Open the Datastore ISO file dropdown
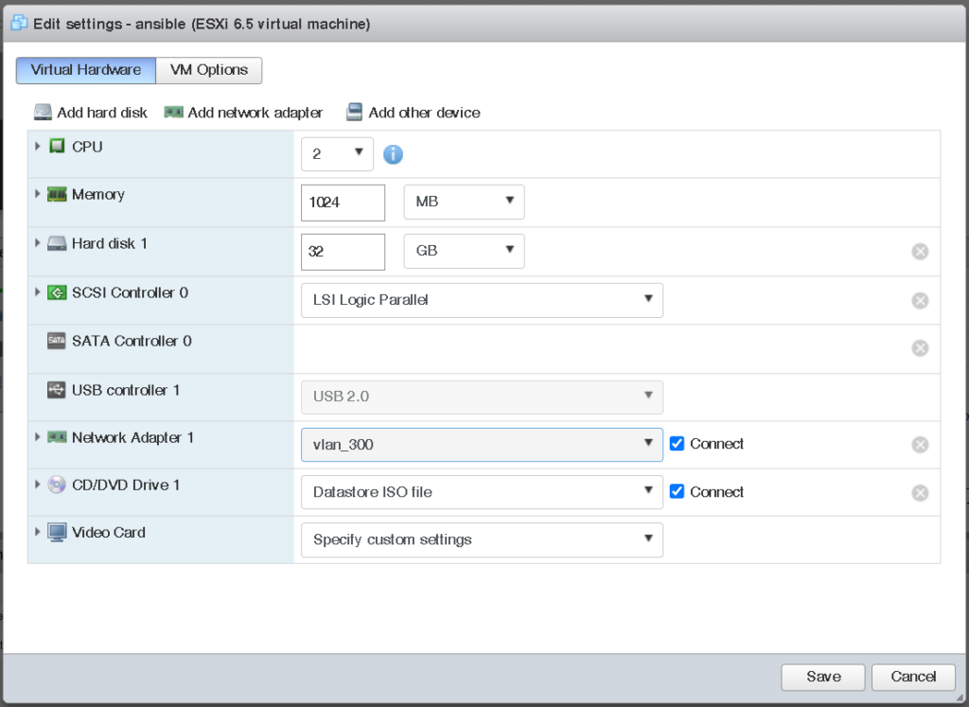This screenshot has height=707, width=969. tap(482, 492)
